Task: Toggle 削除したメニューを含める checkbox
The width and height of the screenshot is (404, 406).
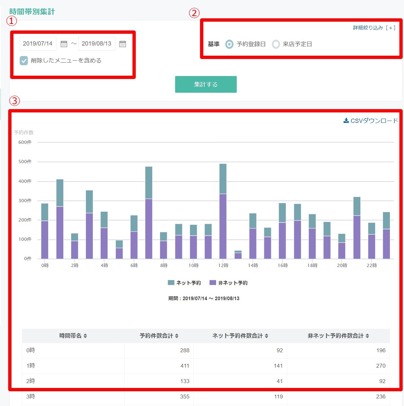Action: point(24,61)
